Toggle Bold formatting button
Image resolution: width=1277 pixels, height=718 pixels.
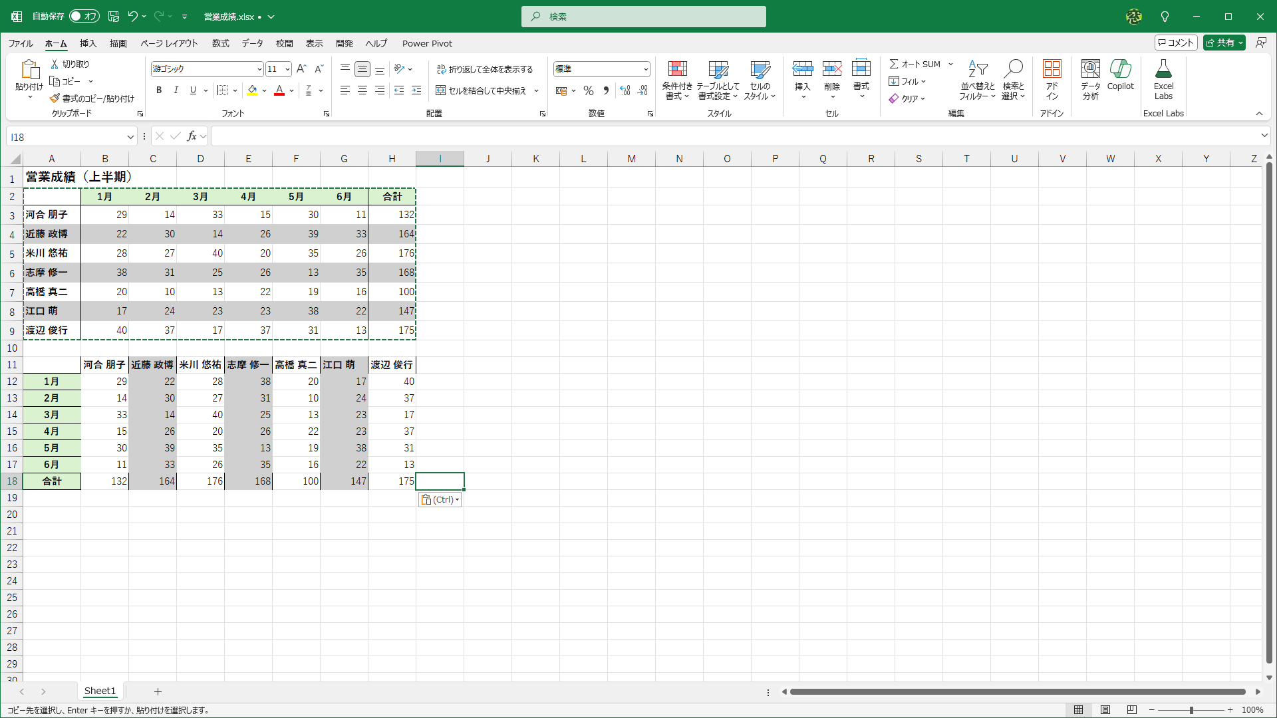tap(158, 90)
